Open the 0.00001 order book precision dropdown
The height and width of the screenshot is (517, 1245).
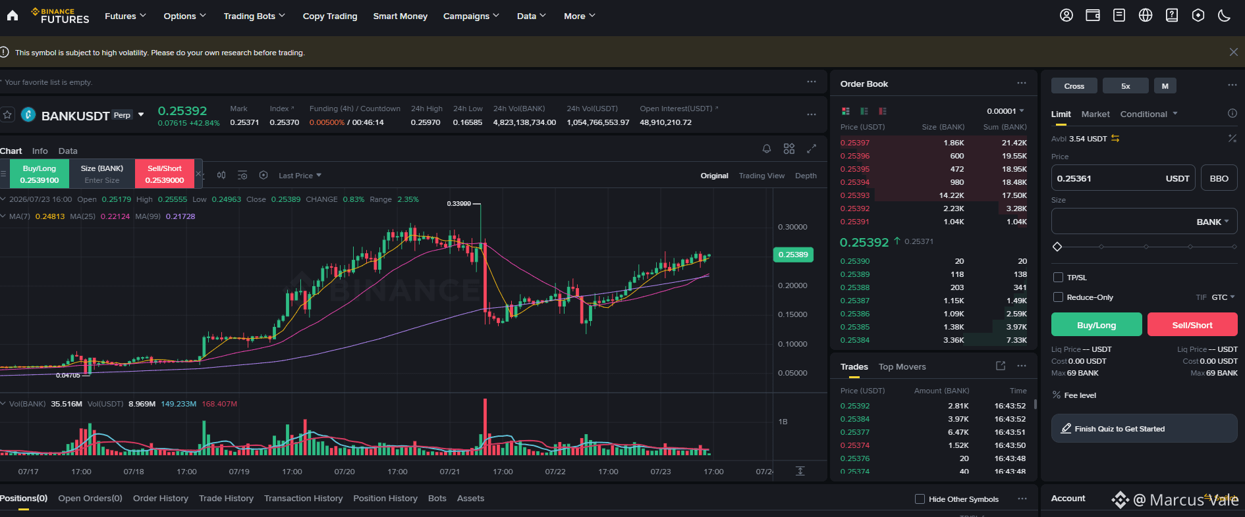point(1005,111)
